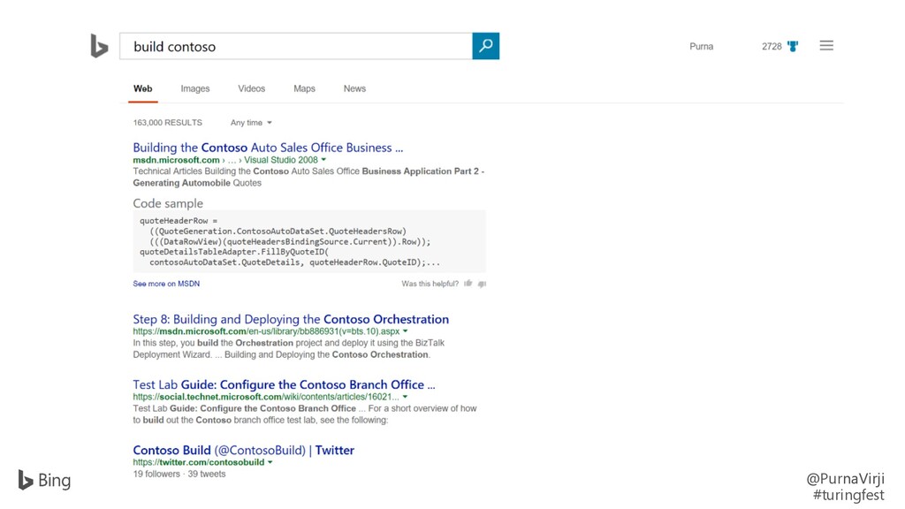Click the rewards trophy icon

tap(793, 46)
